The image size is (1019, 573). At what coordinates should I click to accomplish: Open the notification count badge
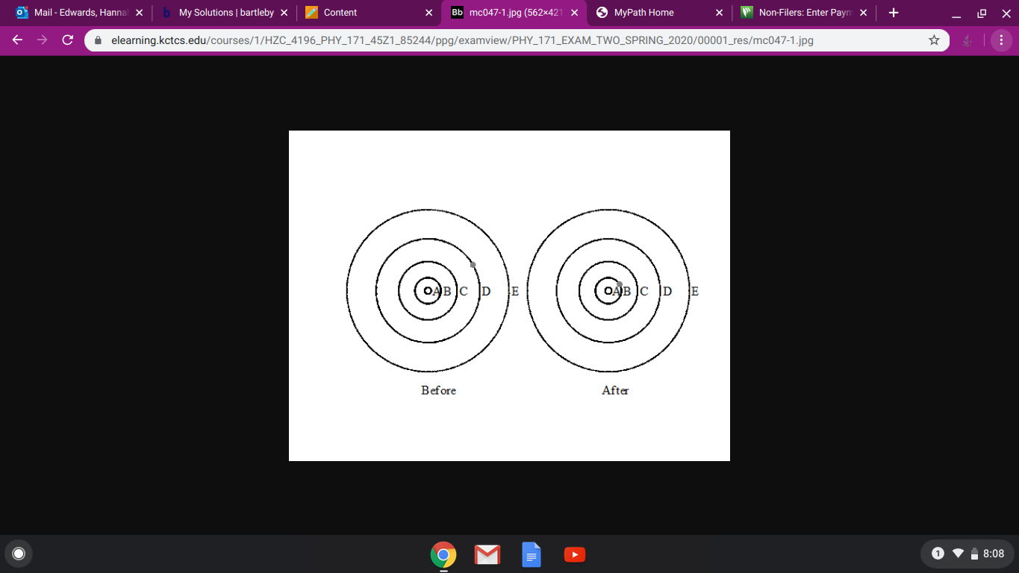pos(938,554)
